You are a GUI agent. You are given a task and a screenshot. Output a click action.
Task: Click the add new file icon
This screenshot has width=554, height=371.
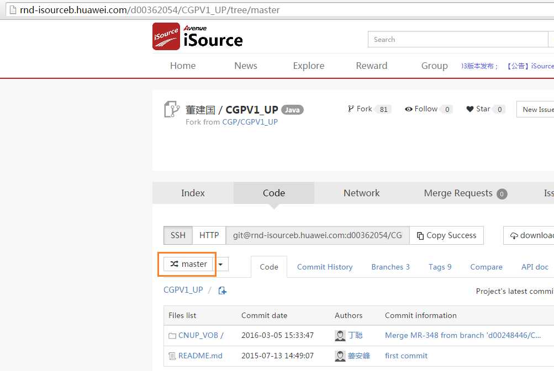click(x=222, y=291)
